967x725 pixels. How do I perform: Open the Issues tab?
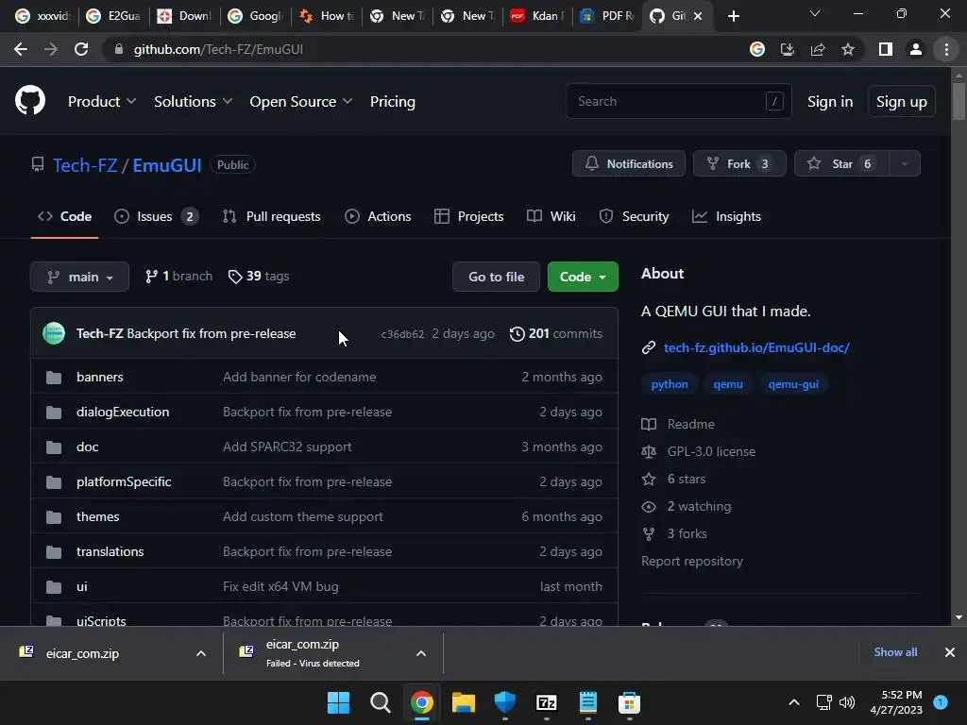coord(156,216)
